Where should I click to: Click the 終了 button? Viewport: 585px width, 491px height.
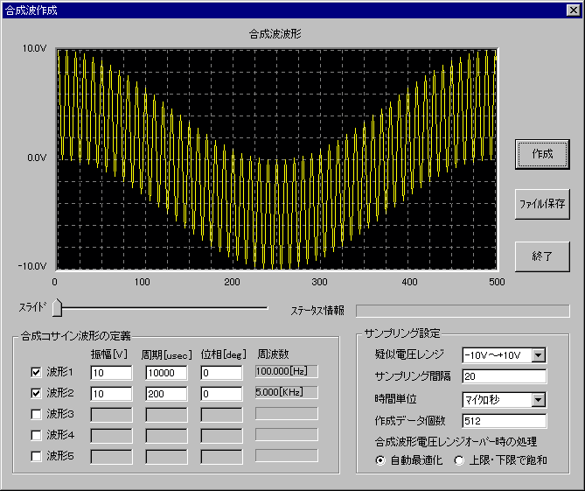542,256
